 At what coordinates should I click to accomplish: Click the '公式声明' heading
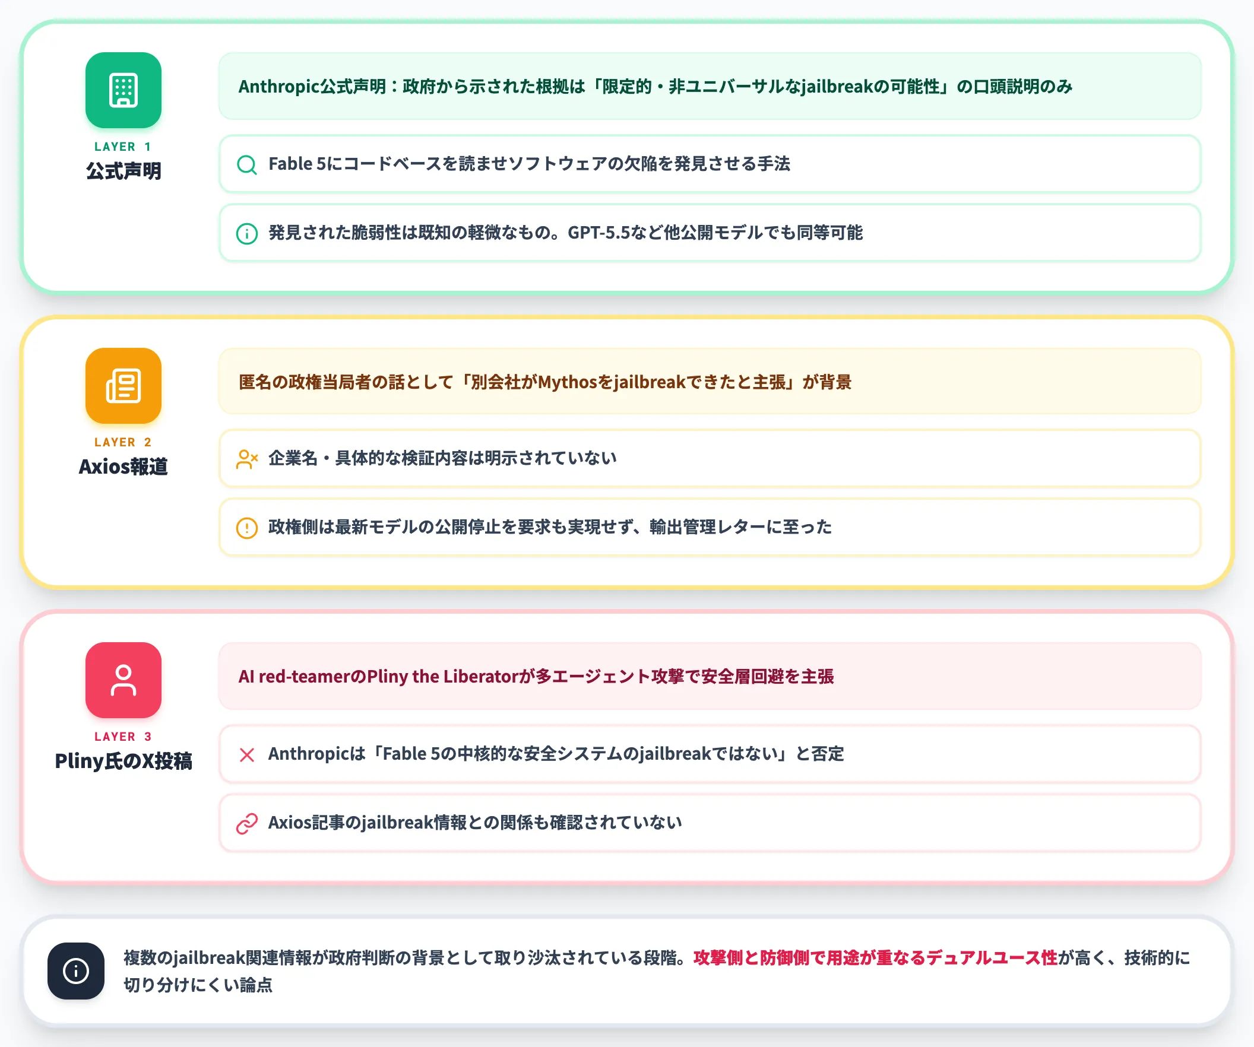tap(123, 171)
